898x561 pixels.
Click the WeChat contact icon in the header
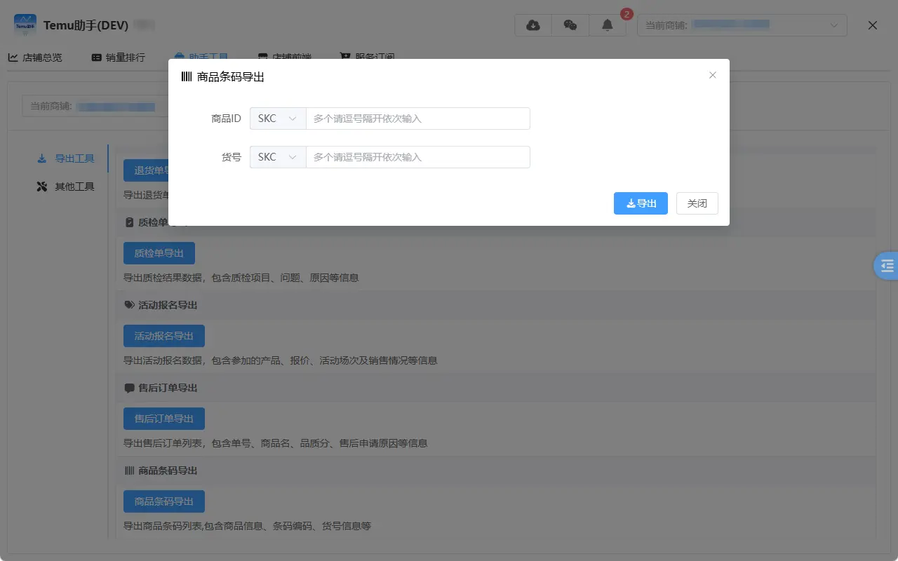click(x=570, y=25)
